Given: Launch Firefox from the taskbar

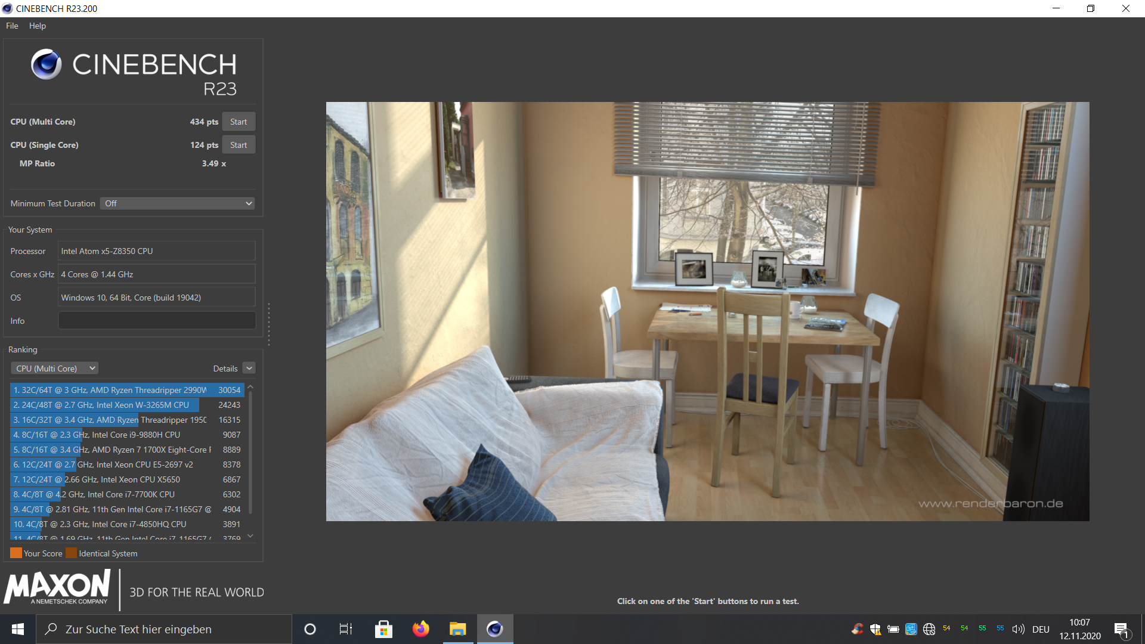Looking at the screenshot, I should (x=420, y=628).
